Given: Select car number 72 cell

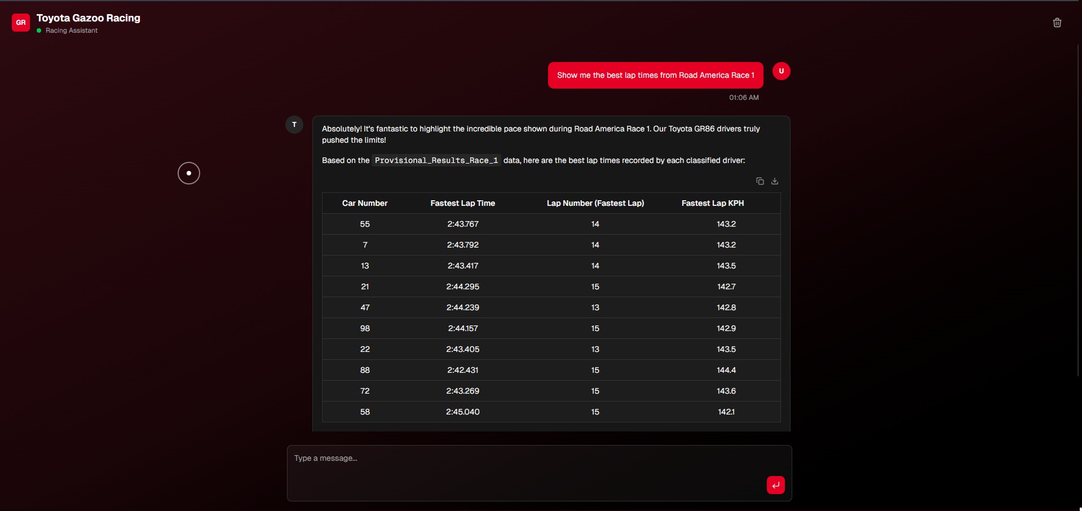Looking at the screenshot, I should [365, 391].
